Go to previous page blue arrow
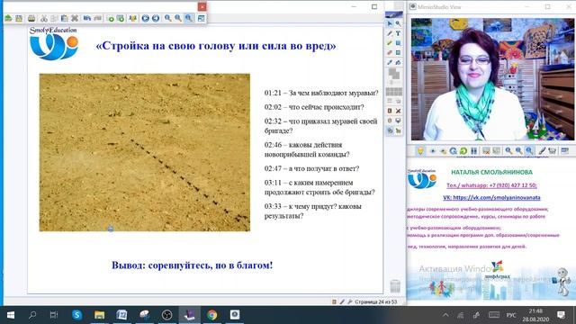576x324 pixels. pyautogui.click(x=146, y=18)
